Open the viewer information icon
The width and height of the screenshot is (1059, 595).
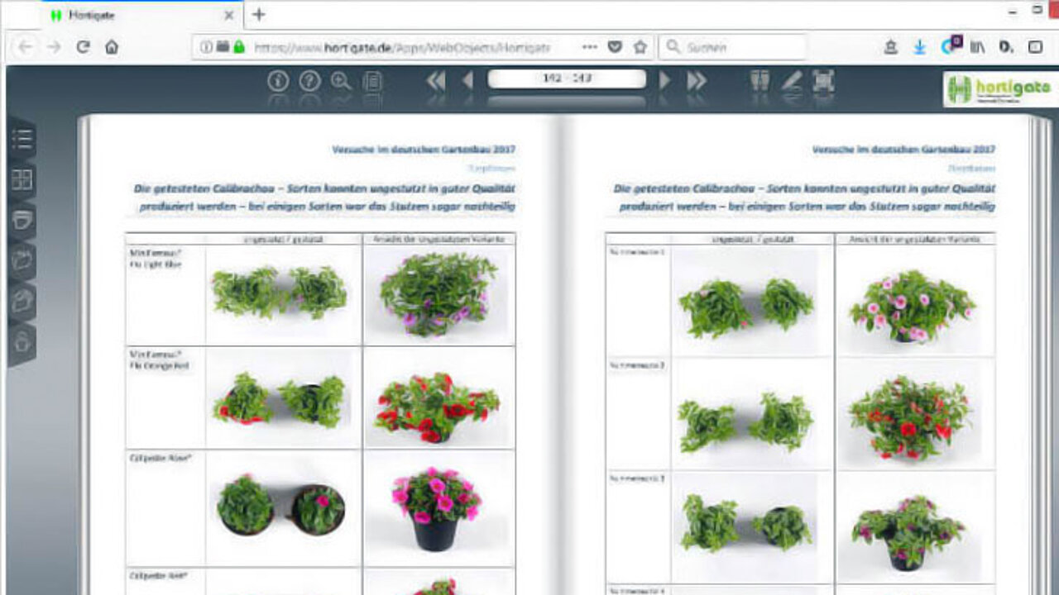tap(278, 81)
